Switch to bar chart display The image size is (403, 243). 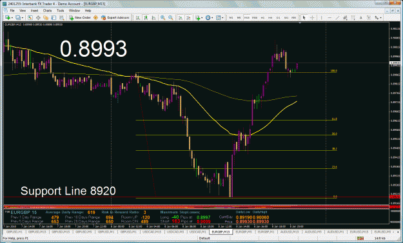[x=138, y=17]
